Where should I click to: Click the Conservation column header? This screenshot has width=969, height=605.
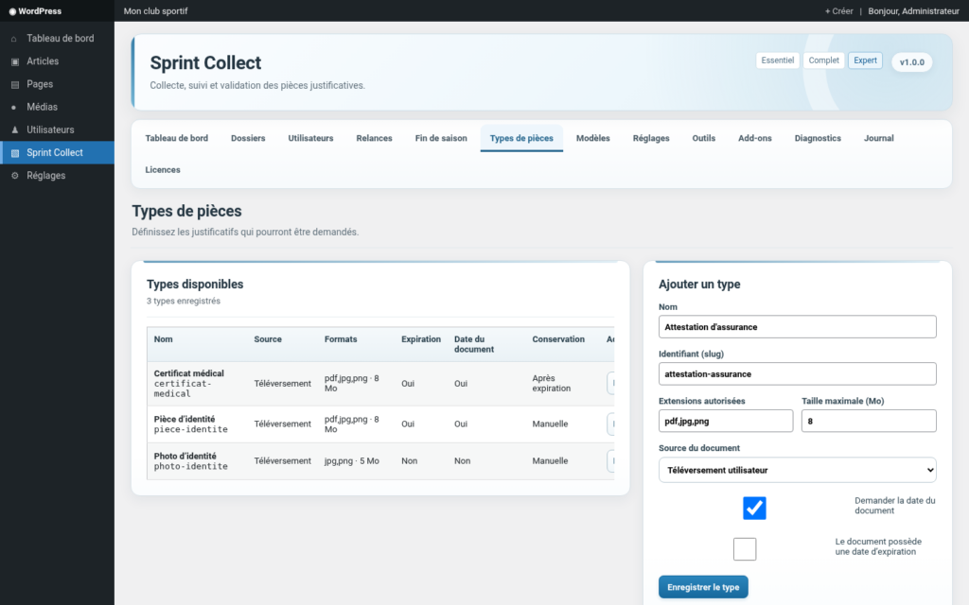pos(558,339)
